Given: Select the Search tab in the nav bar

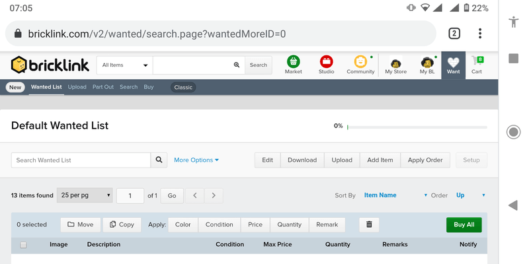Looking at the screenshot, I should coord(128,87).
